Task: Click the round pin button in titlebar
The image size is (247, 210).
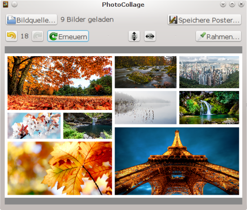Action: pos(14,4)
